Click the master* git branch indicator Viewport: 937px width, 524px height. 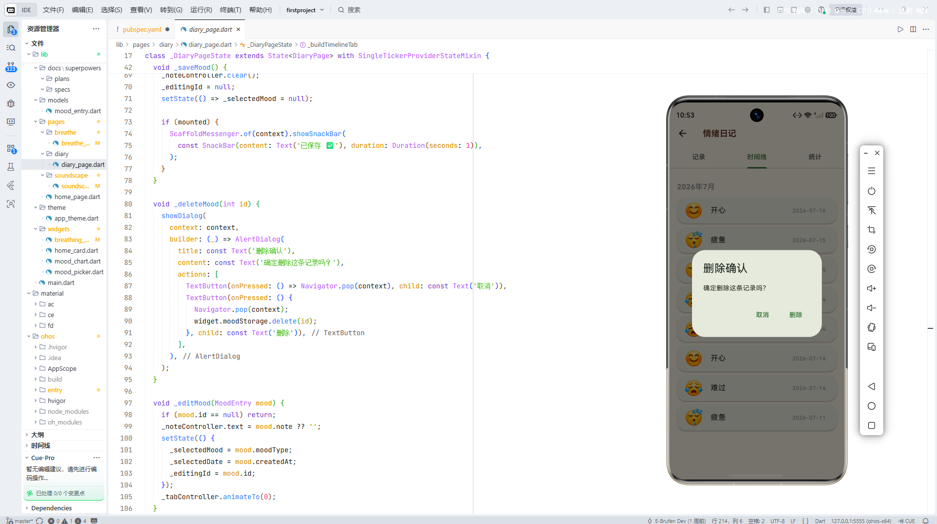pos(20,521)
